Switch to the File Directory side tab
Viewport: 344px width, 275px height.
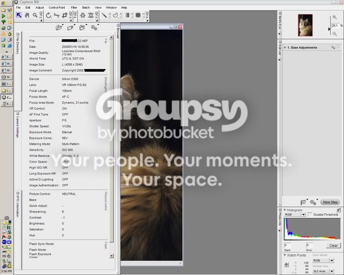18,46
